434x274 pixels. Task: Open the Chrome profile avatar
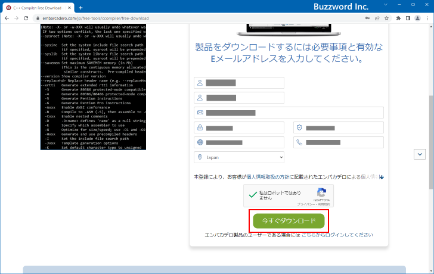click(x=417, y=18)
